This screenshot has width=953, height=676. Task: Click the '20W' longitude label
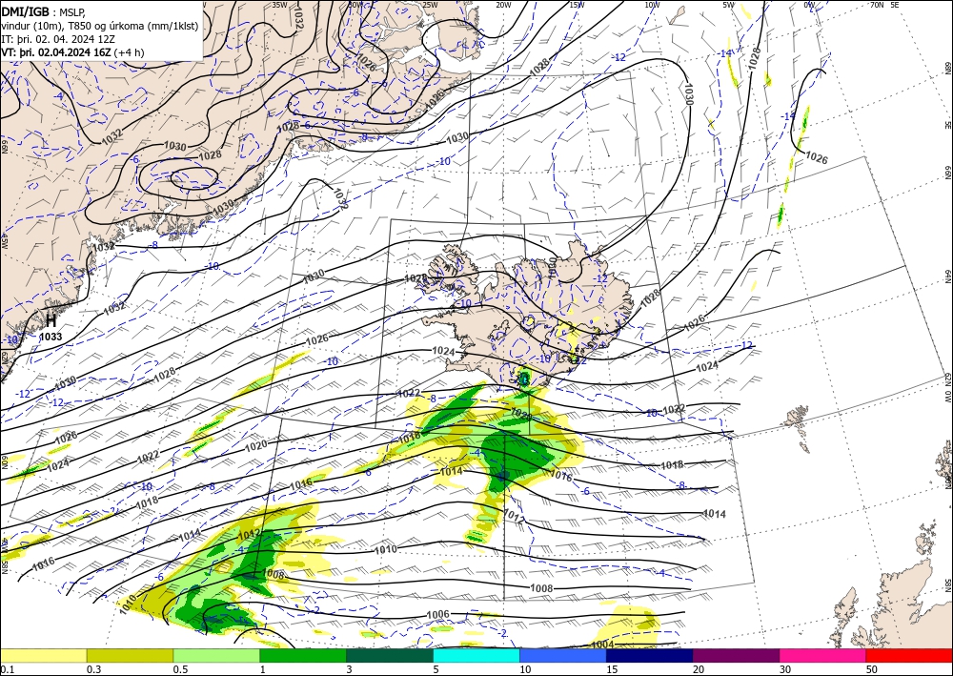click(503, 5)
